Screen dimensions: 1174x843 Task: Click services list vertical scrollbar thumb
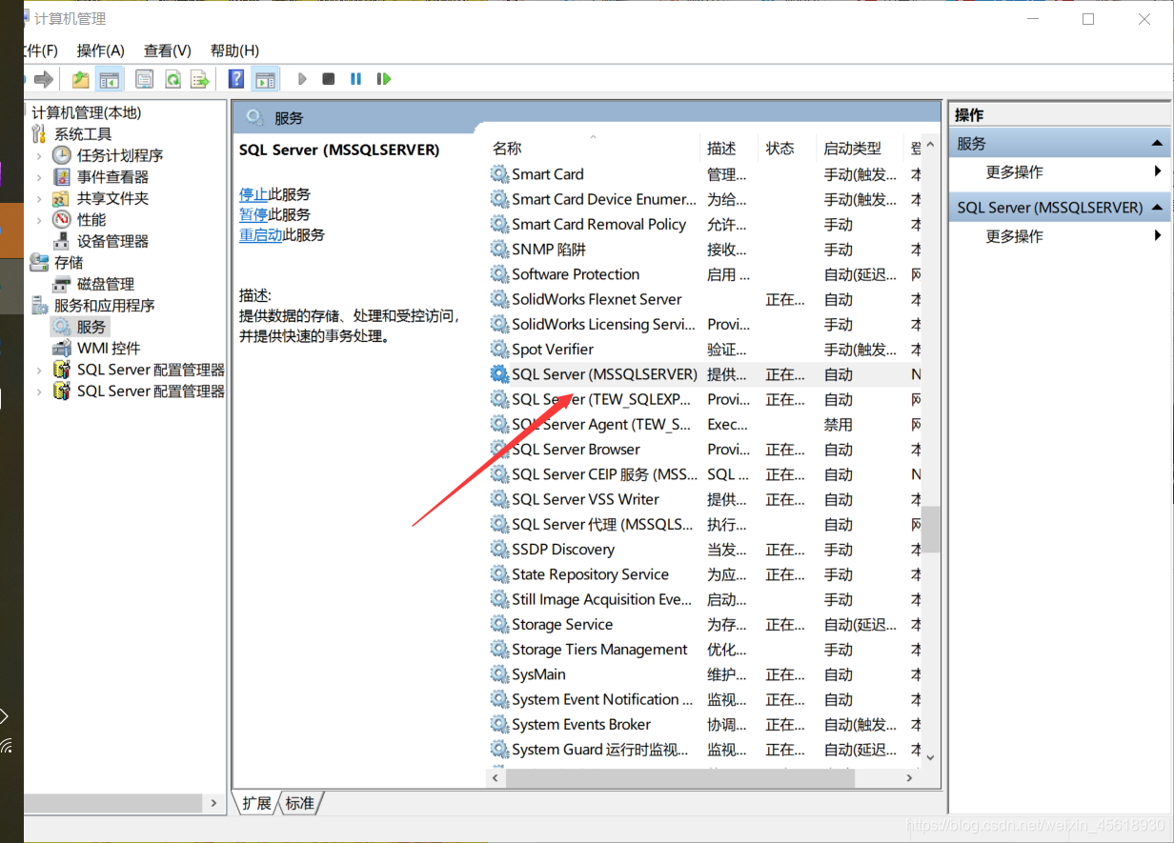[x=931, y=529]
